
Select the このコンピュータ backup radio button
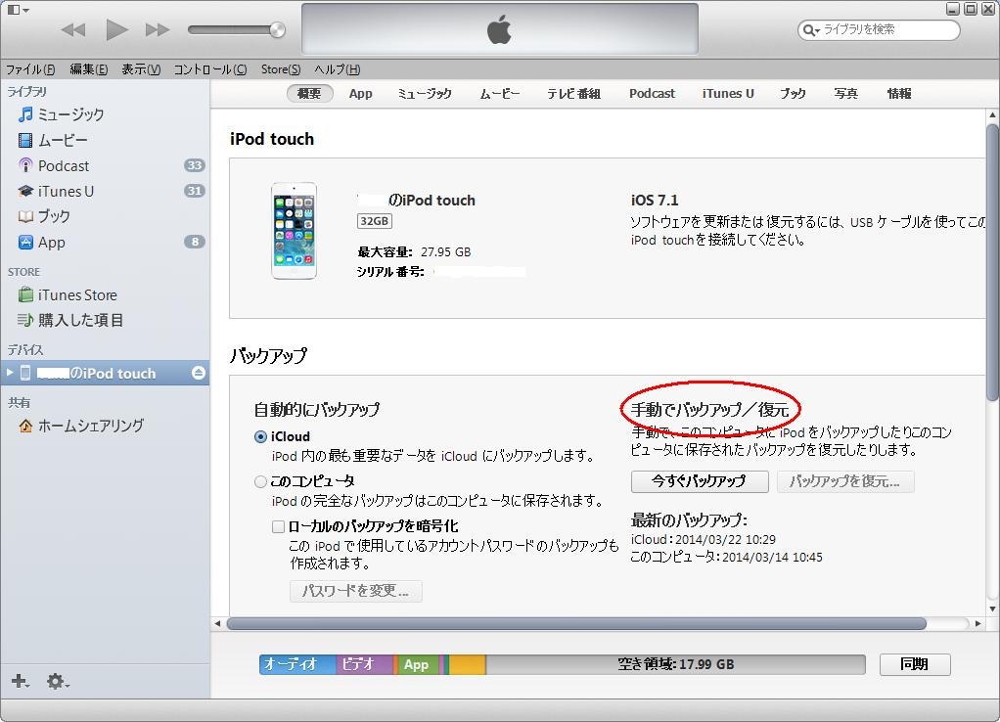click(x=260, y=481)
